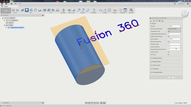
Task: Generate the Setup Sheet from Actions
Action: click(109, 10)
